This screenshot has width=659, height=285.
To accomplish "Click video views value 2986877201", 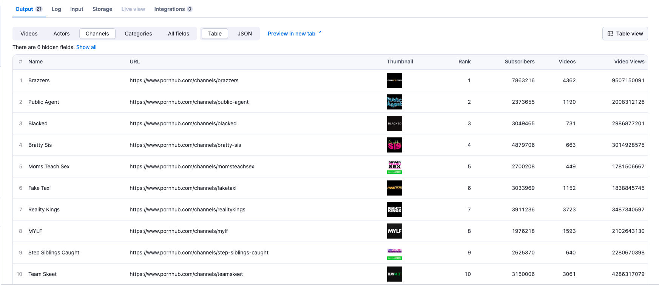I will 628,123.
